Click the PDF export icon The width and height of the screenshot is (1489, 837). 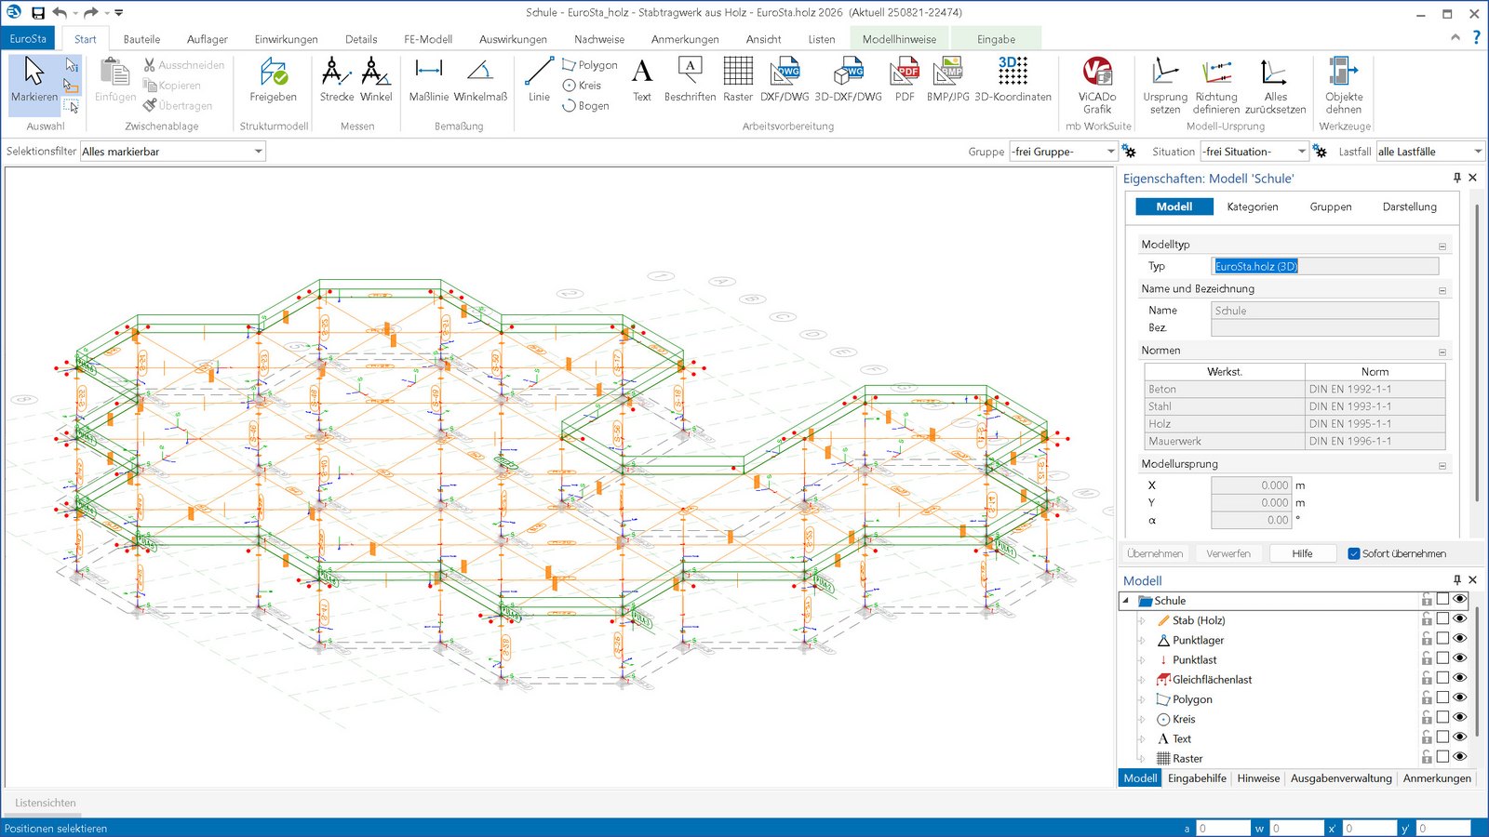pyautogui.click(x=904, y=80)
